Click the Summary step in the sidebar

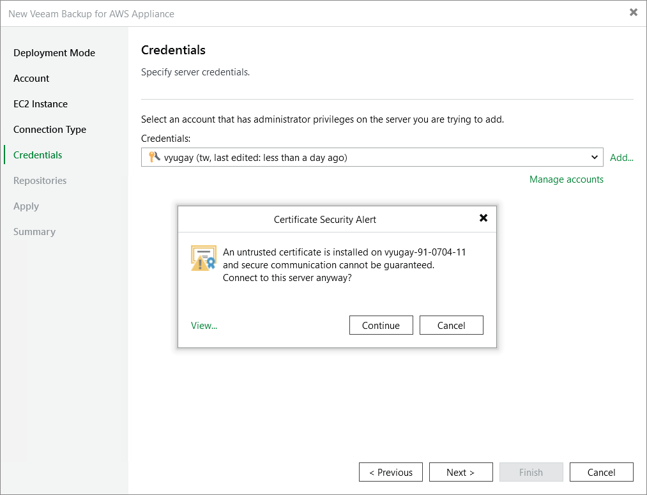(x=34, y=232)
